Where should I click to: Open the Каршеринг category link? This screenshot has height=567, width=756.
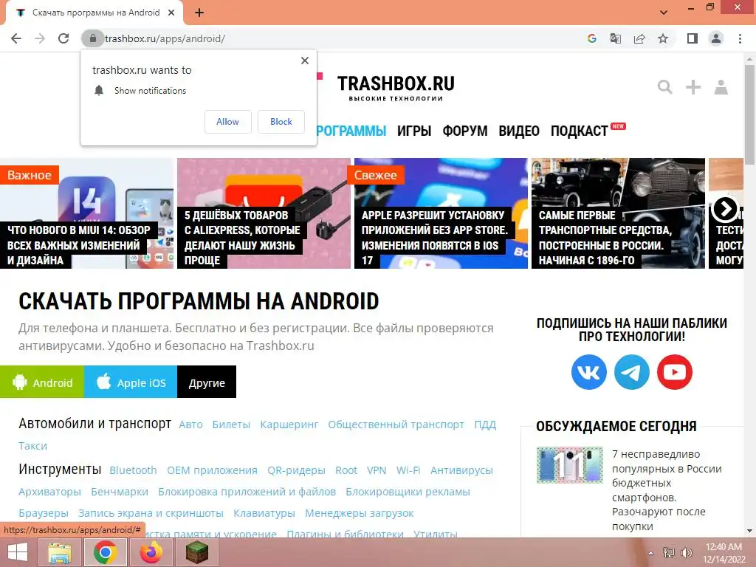pyautogui.click(x=289, y=425)
